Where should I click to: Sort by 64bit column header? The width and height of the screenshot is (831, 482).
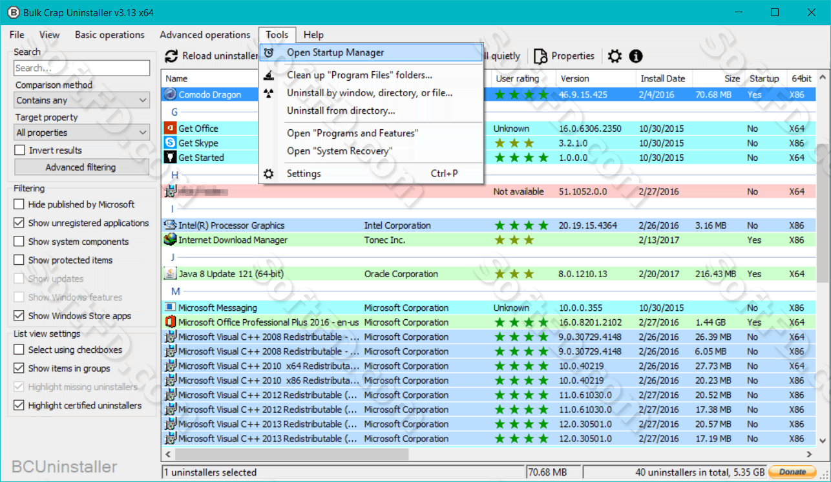click(801, 79)
